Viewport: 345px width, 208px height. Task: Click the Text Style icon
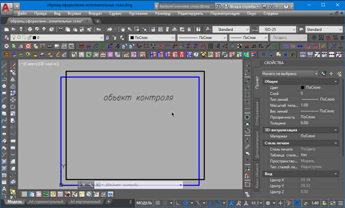click(208, 29)
